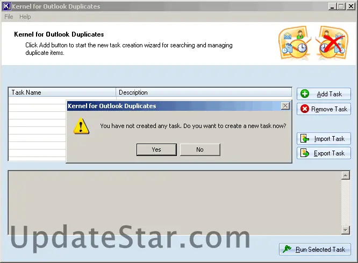Minimize the main application window
This screenshot has height=263, width=358.
coord(332,6)
